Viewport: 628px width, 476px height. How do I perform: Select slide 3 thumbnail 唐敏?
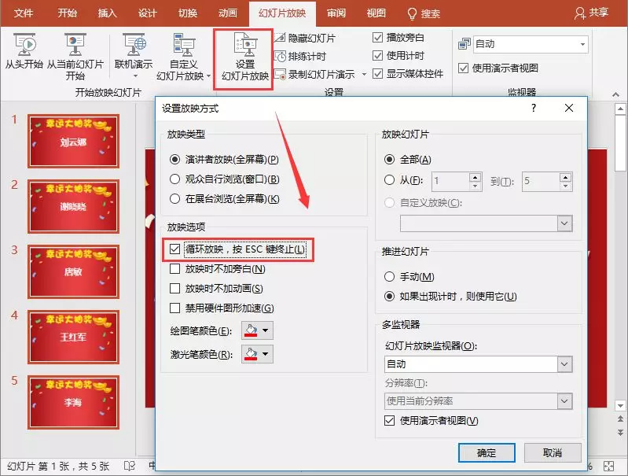pyautogui.click(x=73, y=271)
